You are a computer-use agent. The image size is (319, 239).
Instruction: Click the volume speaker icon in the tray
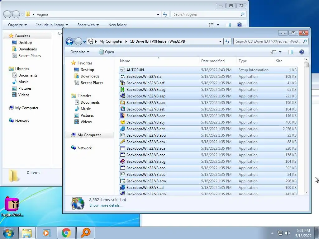[x=288, y=233]
